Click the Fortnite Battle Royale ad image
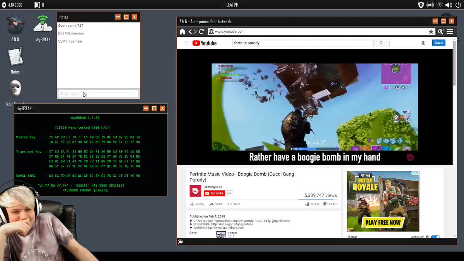 pos(383,201)
